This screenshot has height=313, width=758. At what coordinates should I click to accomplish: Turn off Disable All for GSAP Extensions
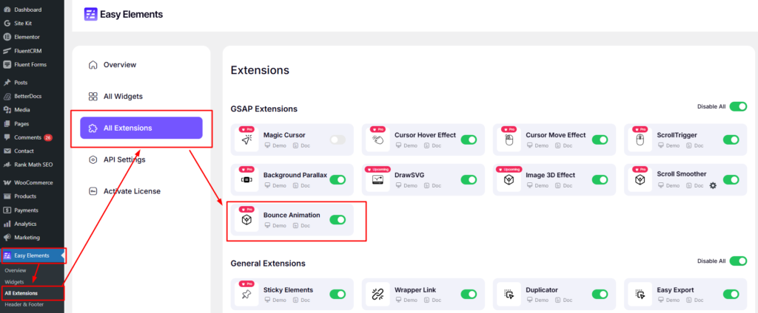click(x=738, y=107)
